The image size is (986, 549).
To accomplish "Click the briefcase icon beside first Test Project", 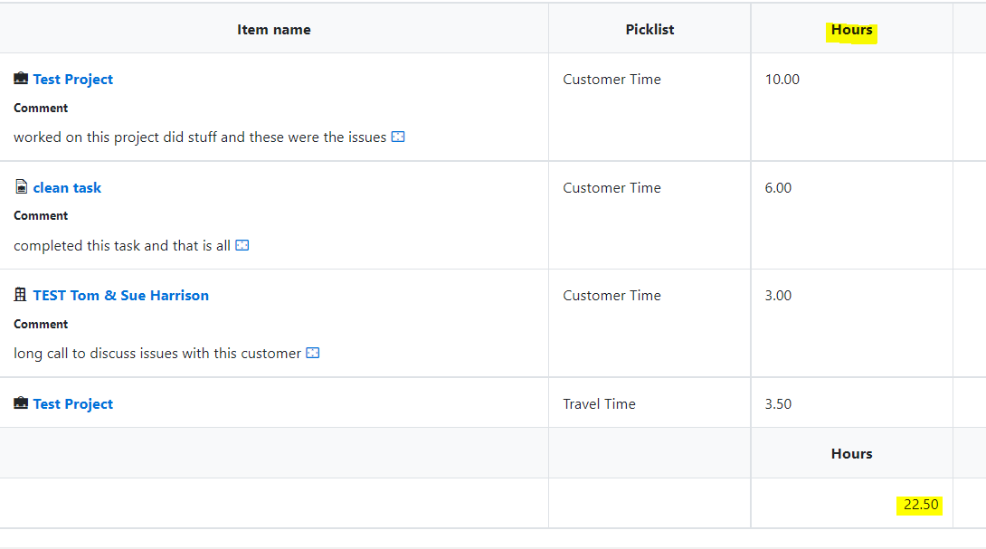I will pyautogui.click(x=21, y=79).
